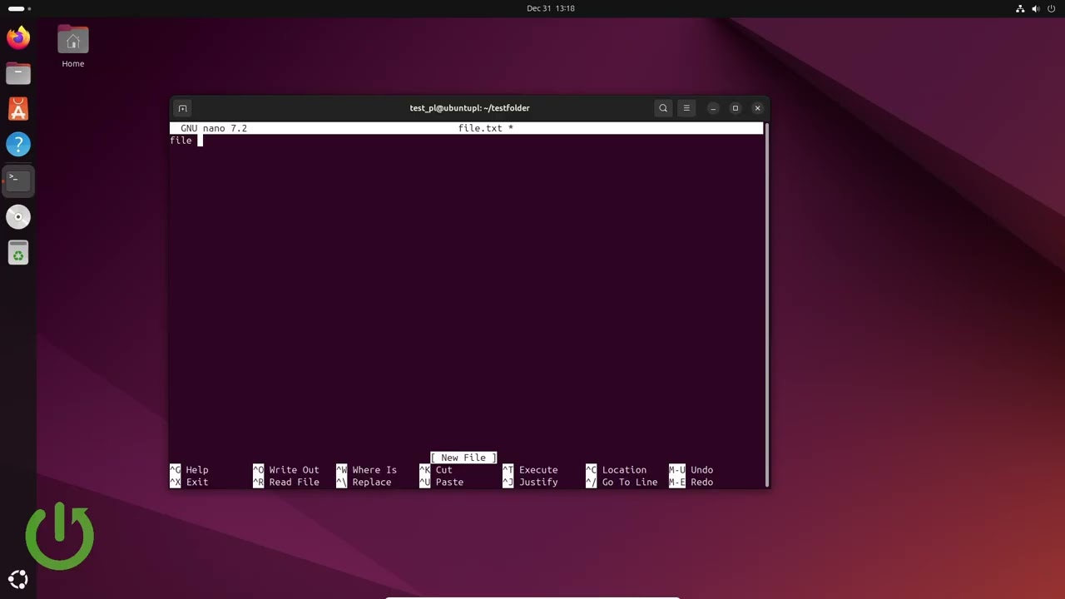The image size is (1065, 599).
Task: Click the volume icon in top bar
Action: (x=1036, y=8)
